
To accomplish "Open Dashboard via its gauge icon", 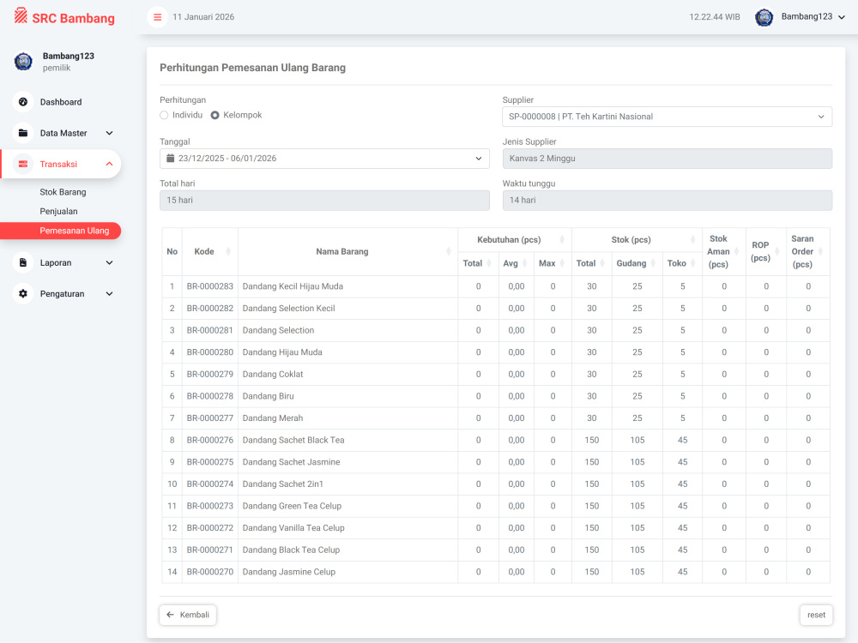I will pos(23,102).
